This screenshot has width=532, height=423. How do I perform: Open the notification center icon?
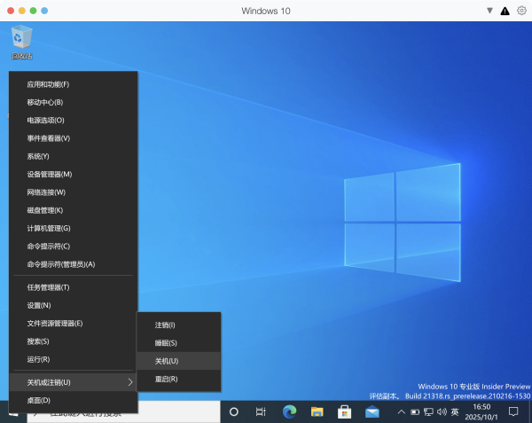click(x=512, y=412)
